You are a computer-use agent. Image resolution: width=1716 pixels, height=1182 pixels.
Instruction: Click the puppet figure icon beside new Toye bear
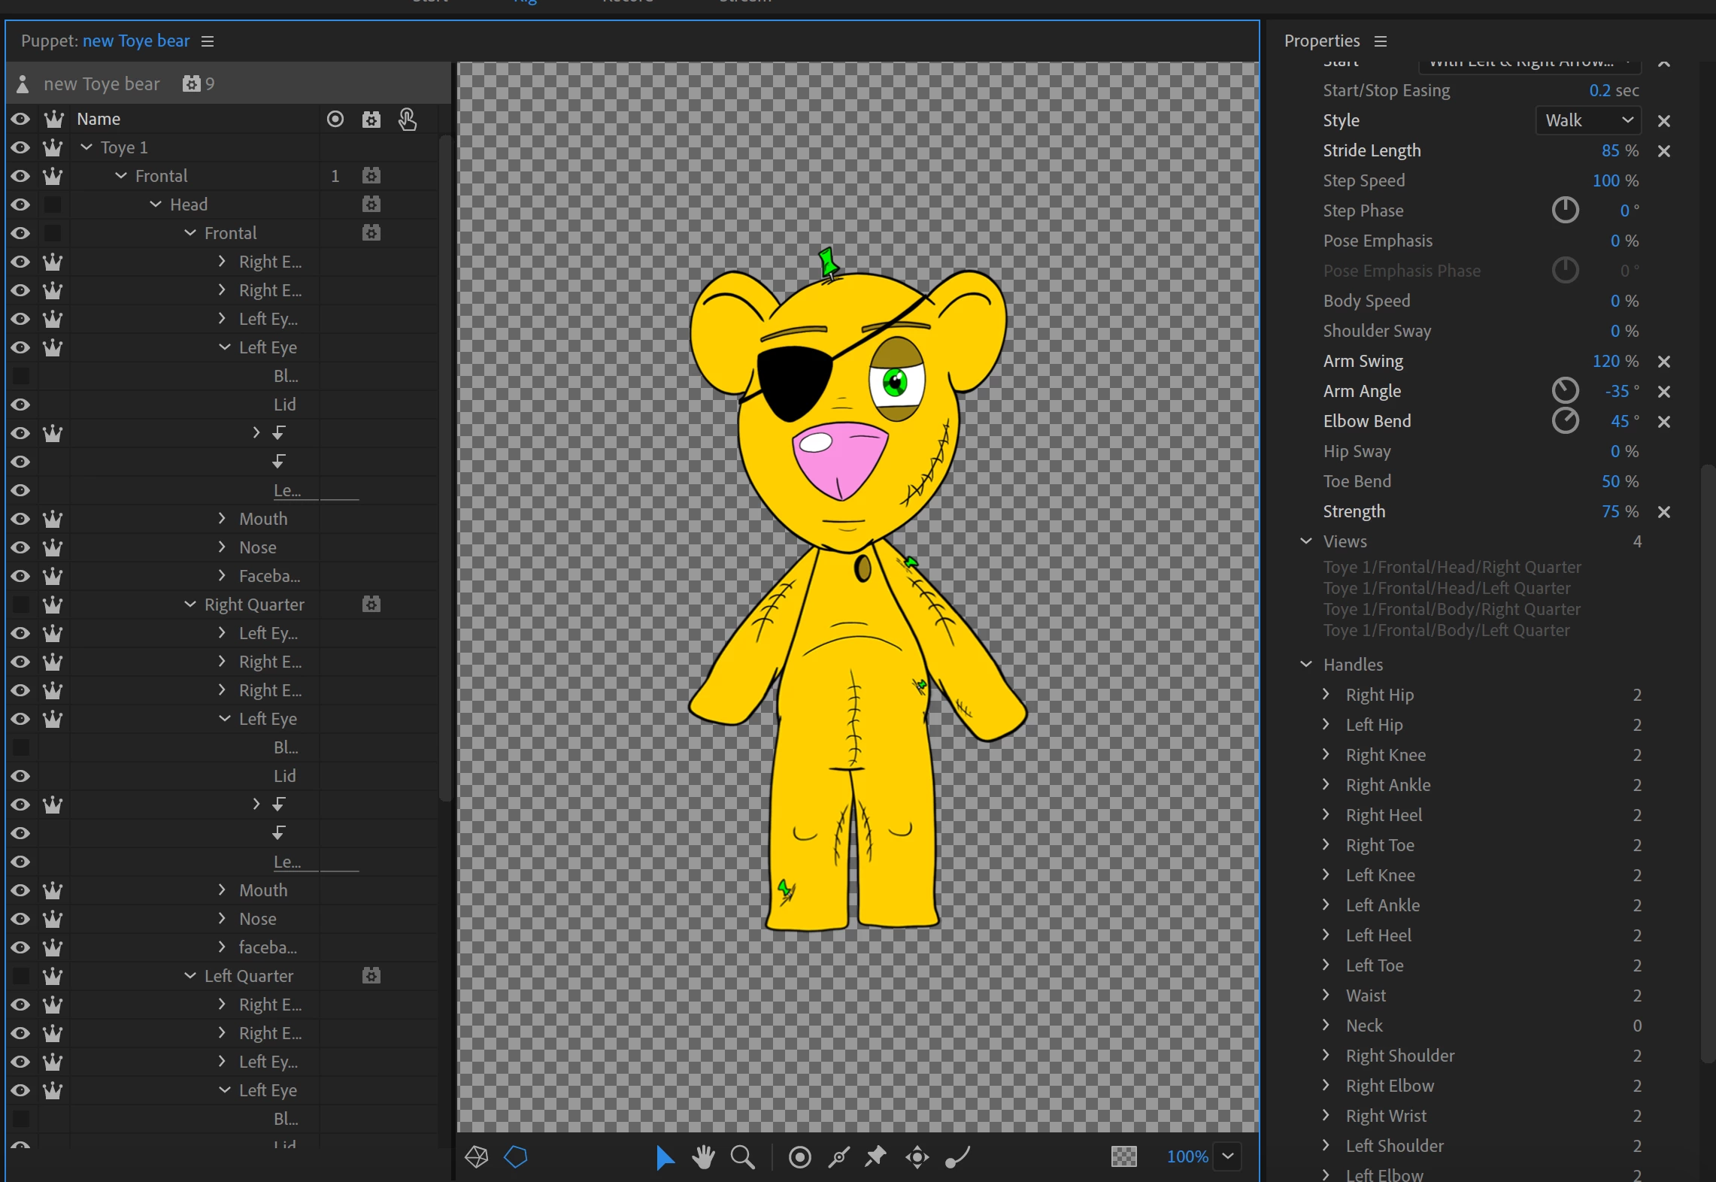pos(23,83)
